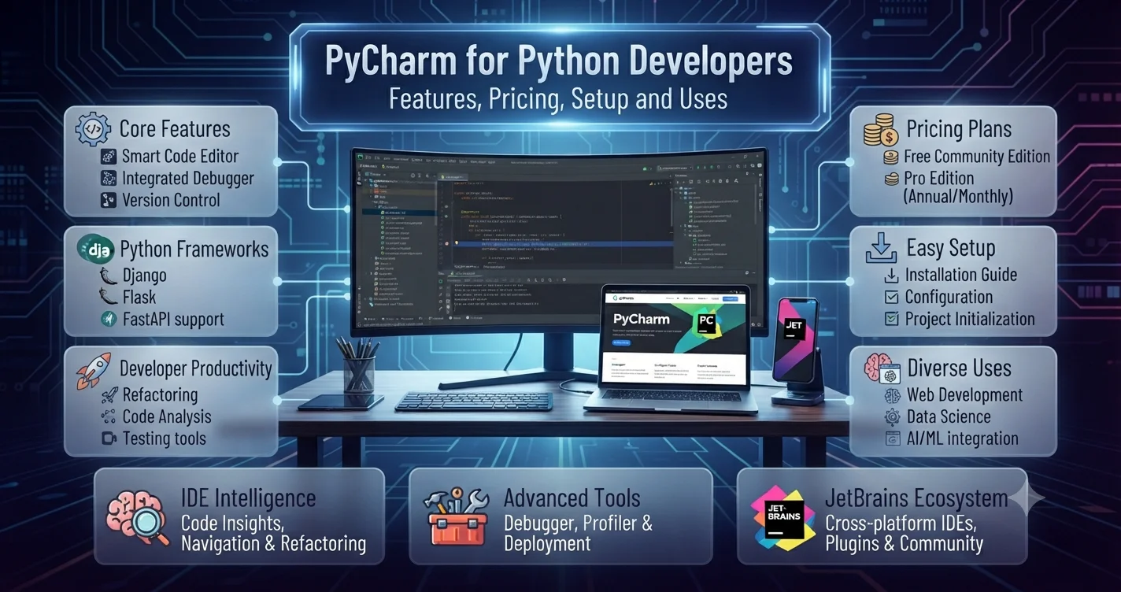Click the red toolbox Advanced Tools icon
This screenshot has height=592, width=1121.
click(457, 516)
